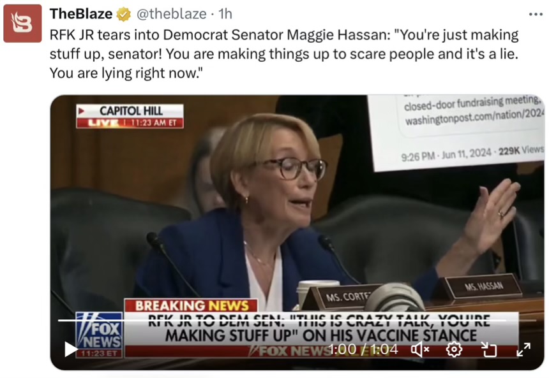Open the TheBlaze account name link
The height and width of the screenshot is (378, 549).
[81, 14]
